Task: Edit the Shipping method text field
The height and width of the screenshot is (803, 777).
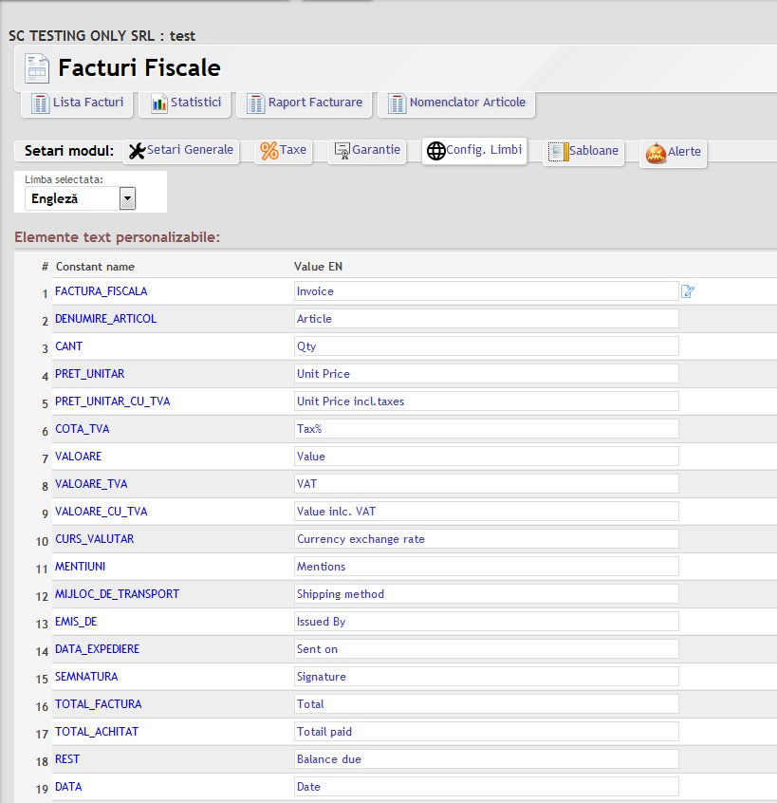Action: coord(486,594)
